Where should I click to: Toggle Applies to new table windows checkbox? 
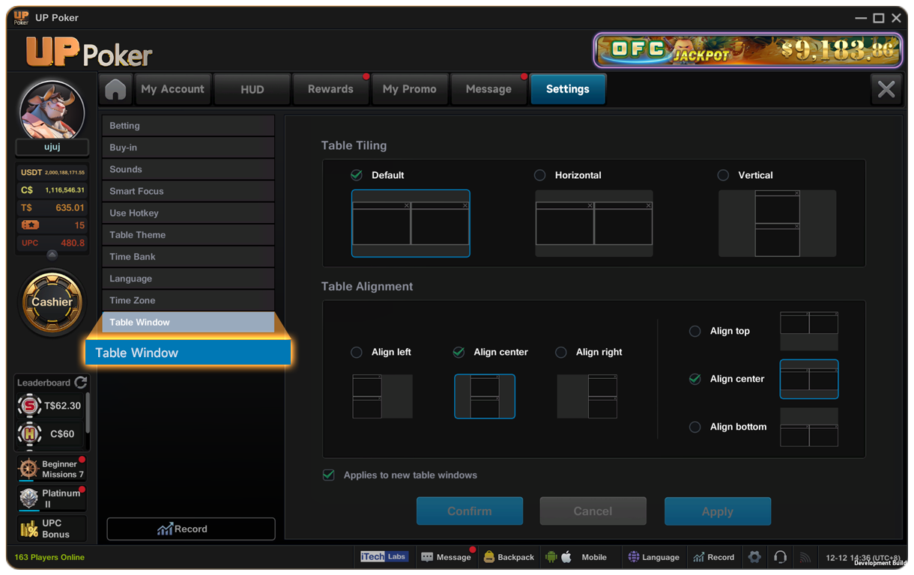pyautogui.click(x=328, y=475)
